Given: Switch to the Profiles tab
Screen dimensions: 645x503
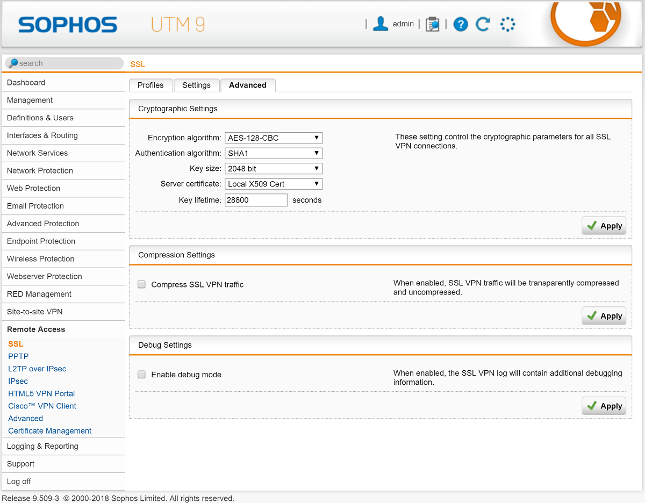Looking at the screenshot, I should 150,85.
